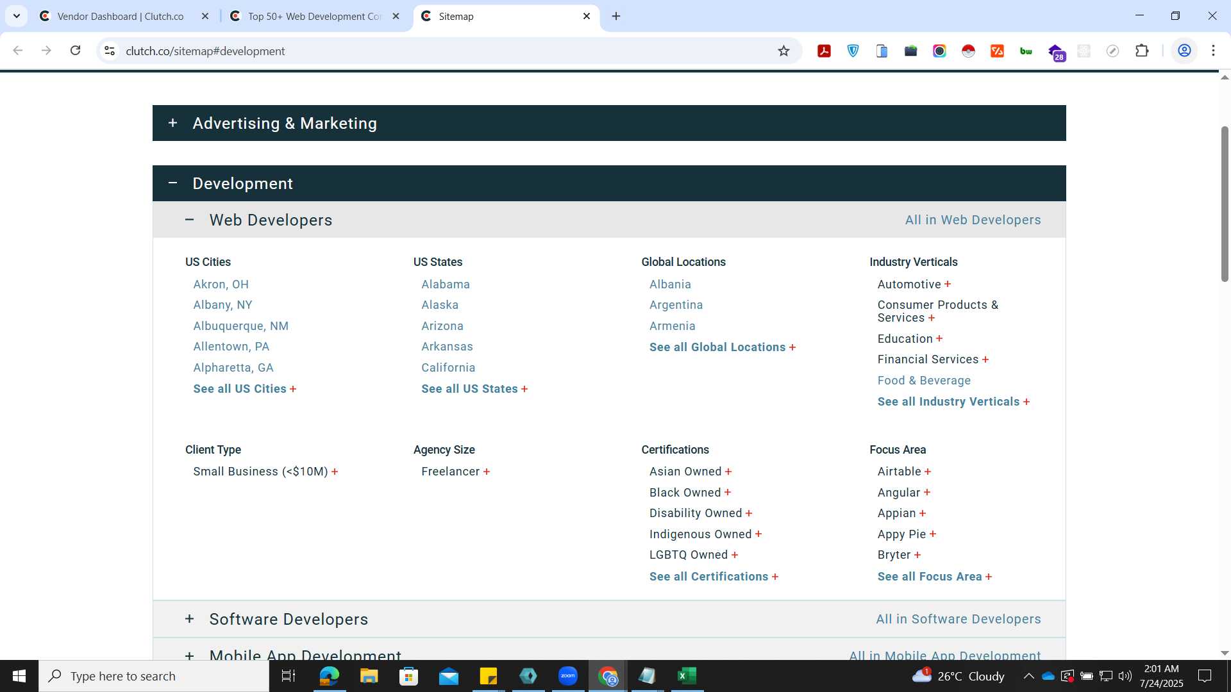Open tab search dropdown arrow

point(17,16)
